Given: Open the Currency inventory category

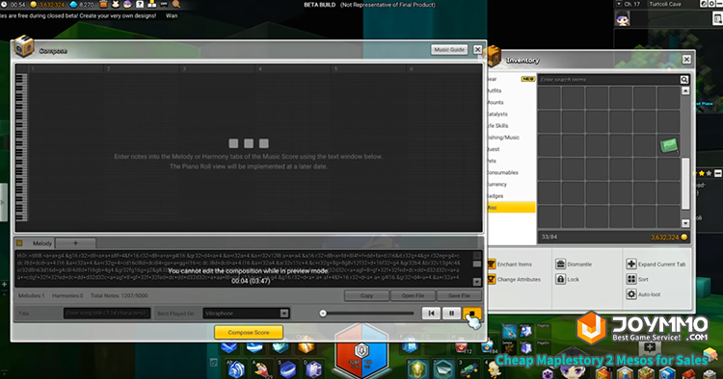Looking at the screenshot, I should click(x=511, y=184).
